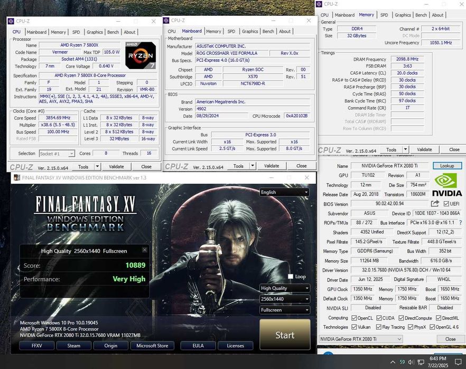Toggle the Ray Tracing checkbox
Screen dimensions: 466x369
pos(379,327)
